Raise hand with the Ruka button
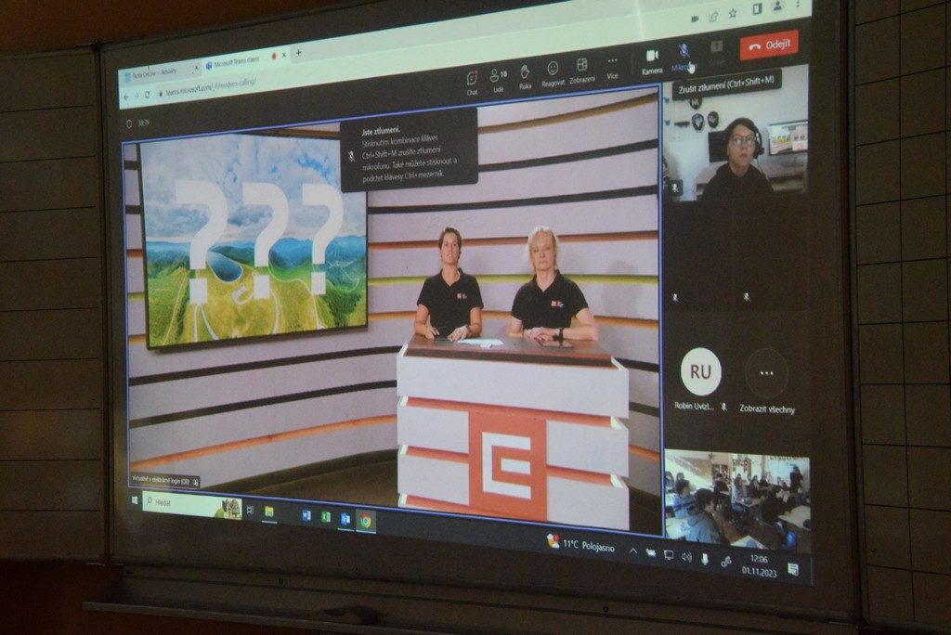Viewport: 951px width, 635px height. point(526,77)
